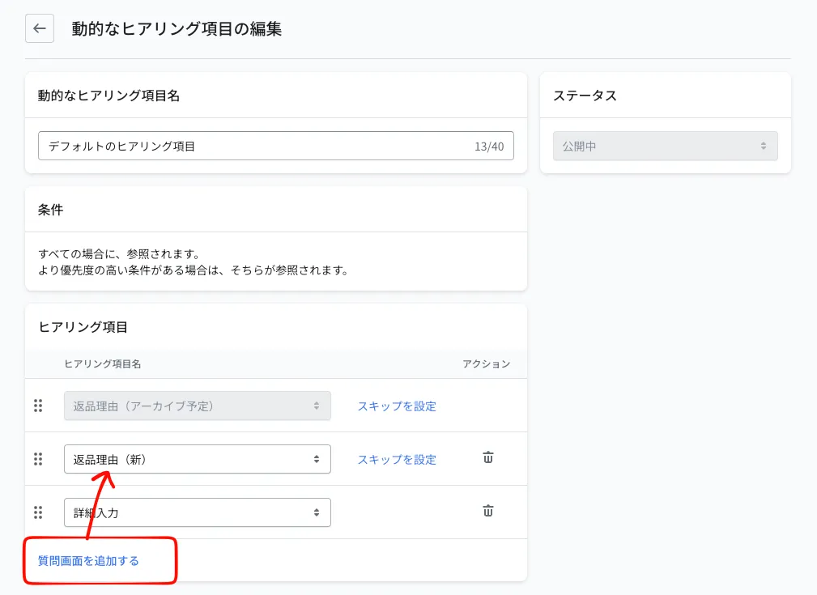This screenshot has height=595, width=817.
Task: Click drag handle for 詳細入力 row
Action: (38, 512)
